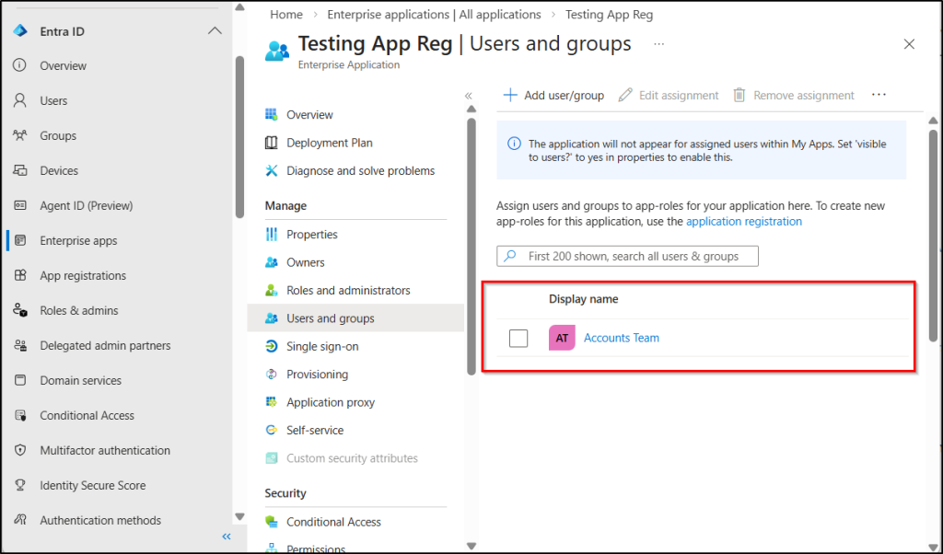Open the Accounts Team group link
Image resolution: width=943 pixels, height=554 pixels.
[621, 338]
